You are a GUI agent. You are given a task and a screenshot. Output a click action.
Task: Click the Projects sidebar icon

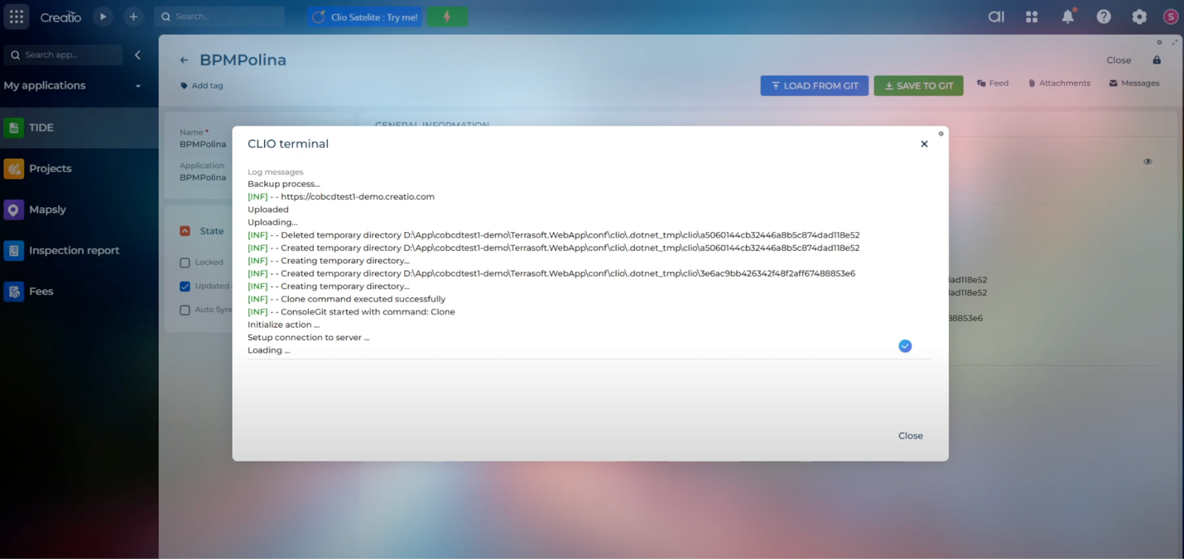(x=13, y=169)
